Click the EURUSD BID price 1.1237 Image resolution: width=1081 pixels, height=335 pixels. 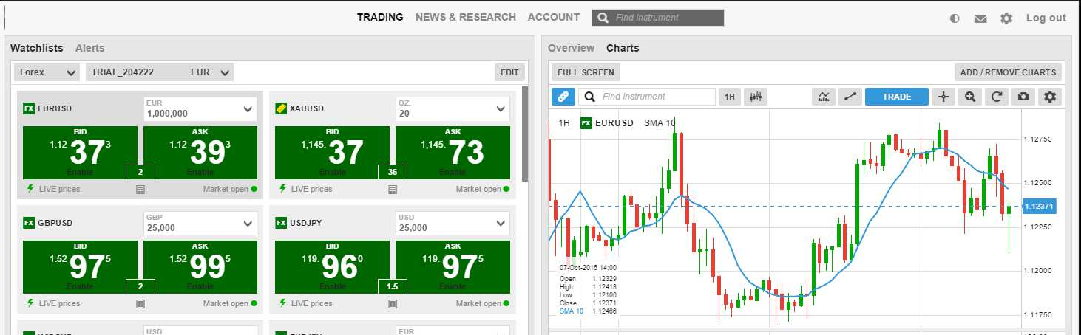point(80,153)
